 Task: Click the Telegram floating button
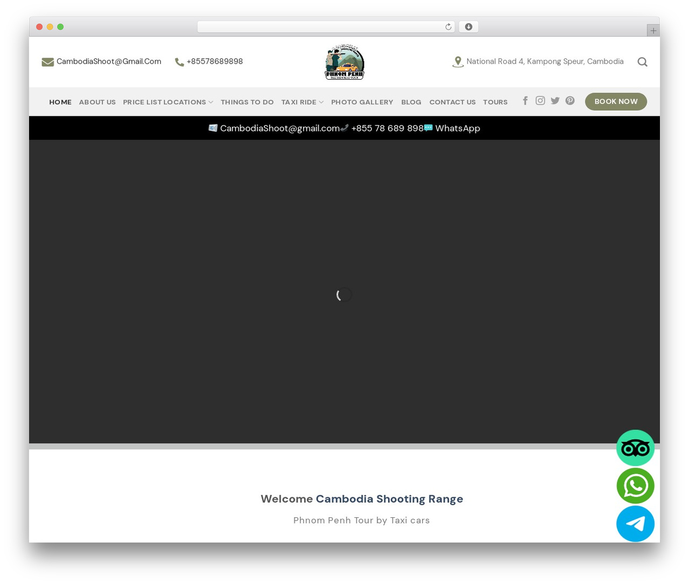[635, 524]
